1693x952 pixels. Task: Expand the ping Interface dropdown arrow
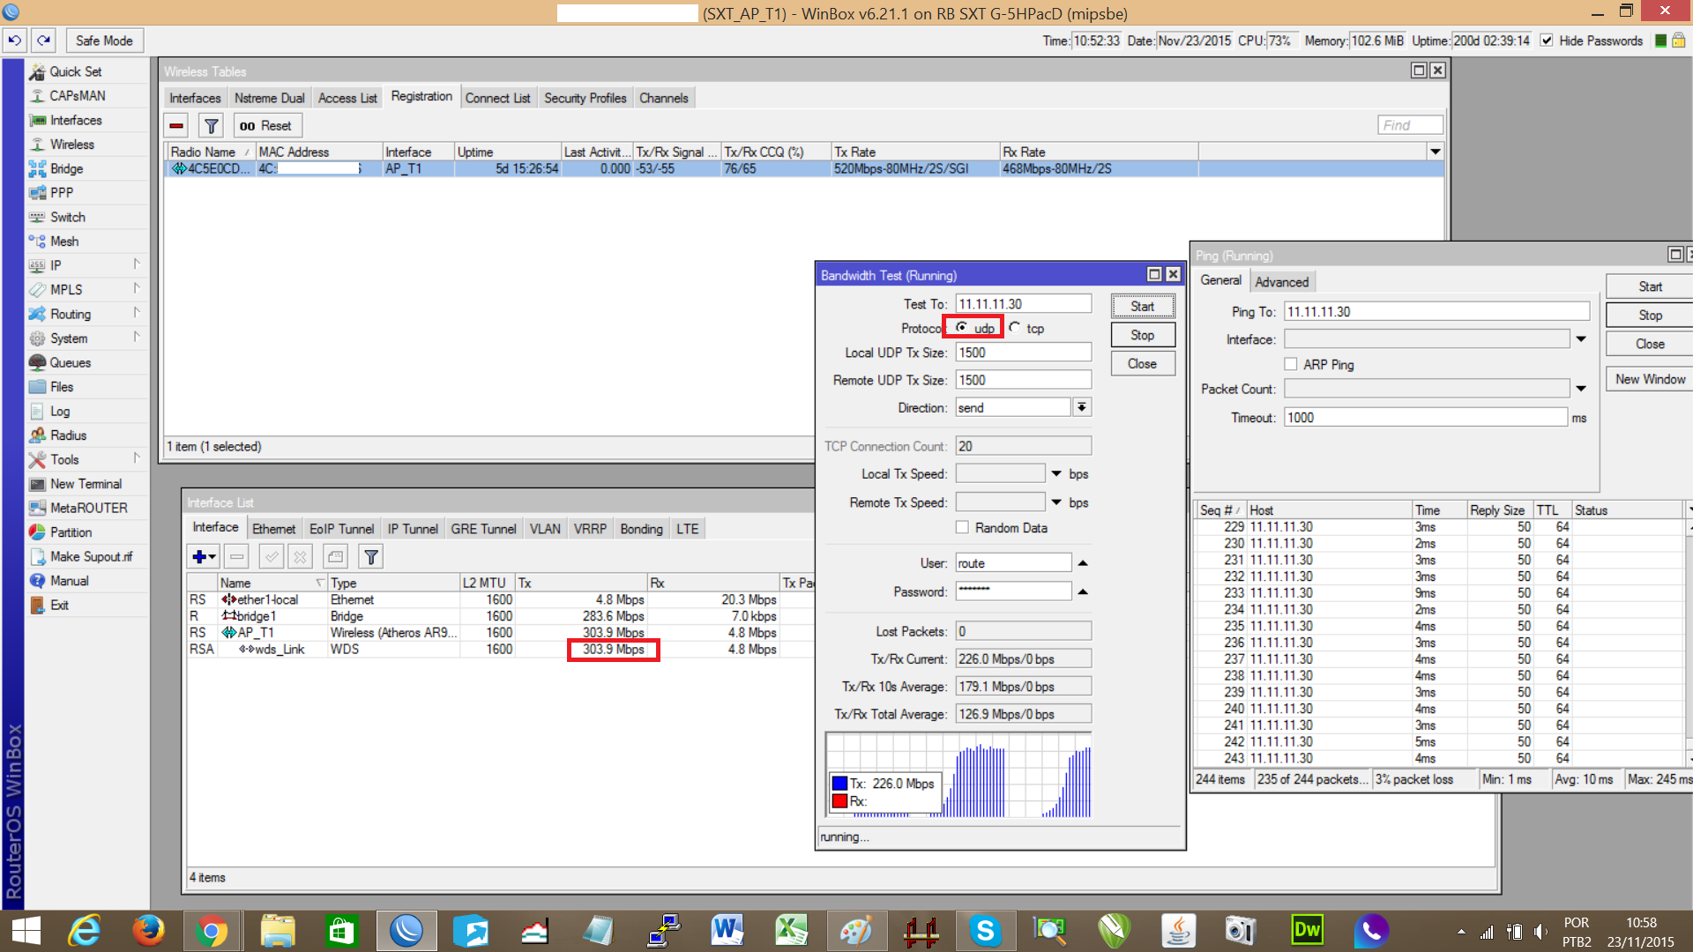point(1581,339)
